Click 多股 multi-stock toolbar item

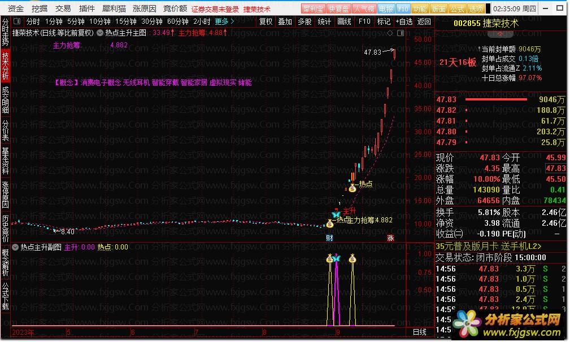pos(304,22)
